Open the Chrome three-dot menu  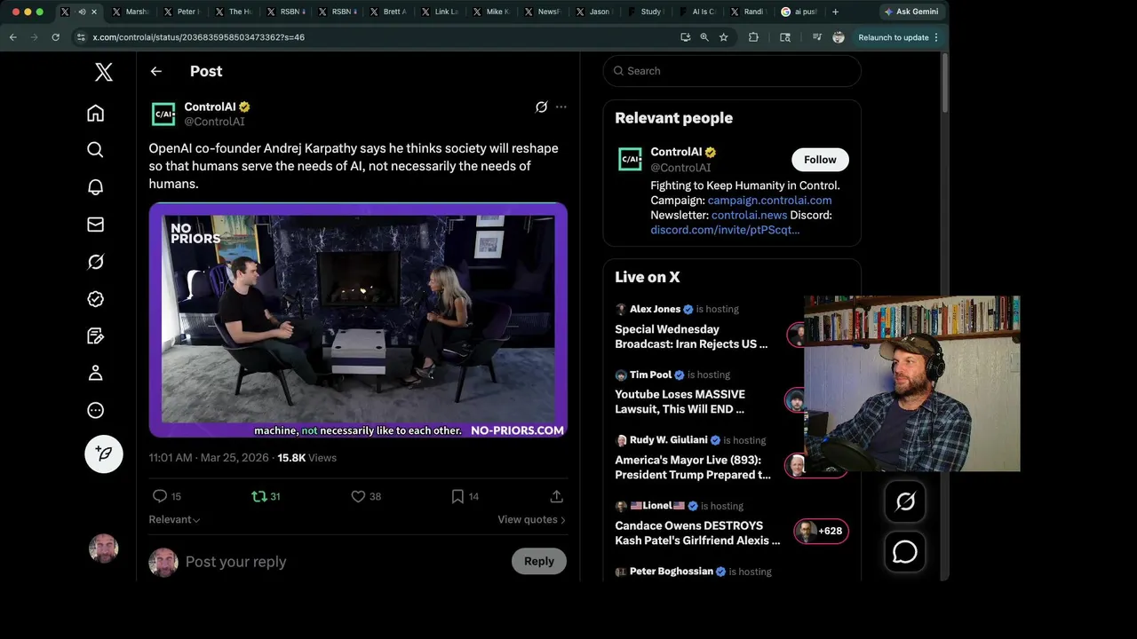tap(936, 37)
